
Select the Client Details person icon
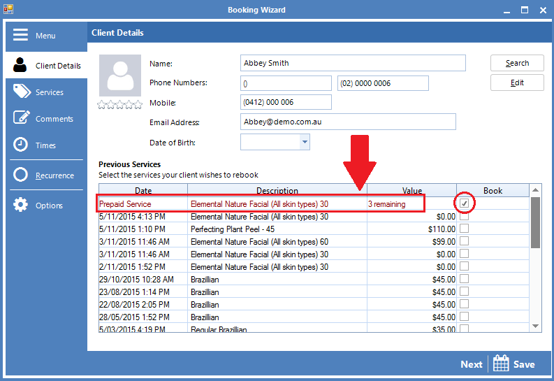20,66
